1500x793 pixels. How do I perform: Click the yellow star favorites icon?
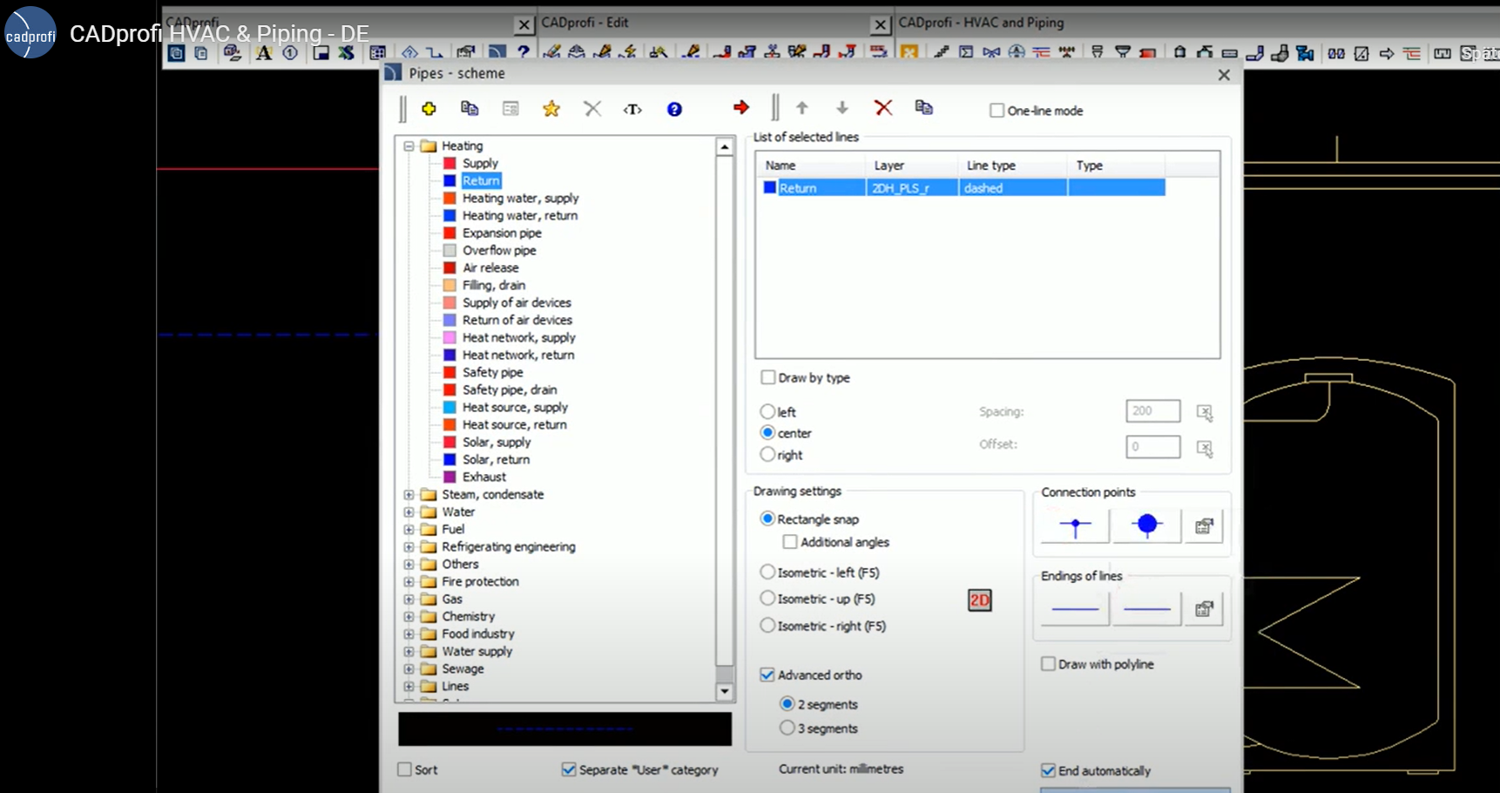[x=551, y=109]
